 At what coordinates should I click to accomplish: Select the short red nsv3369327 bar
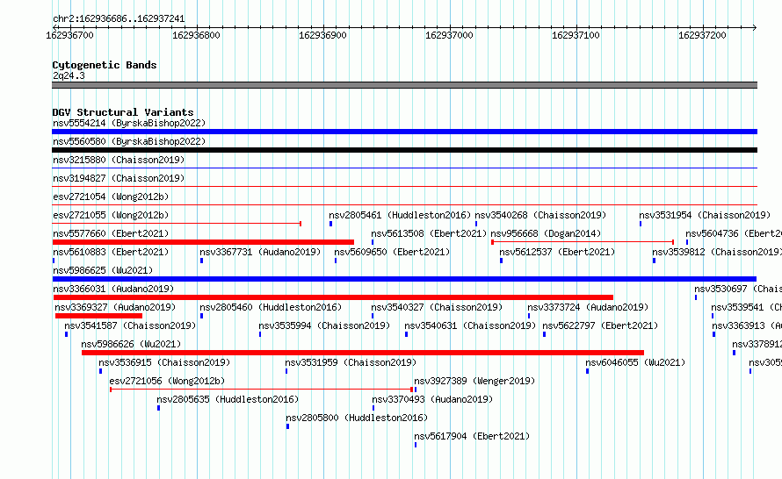click(x=98, y=316)
